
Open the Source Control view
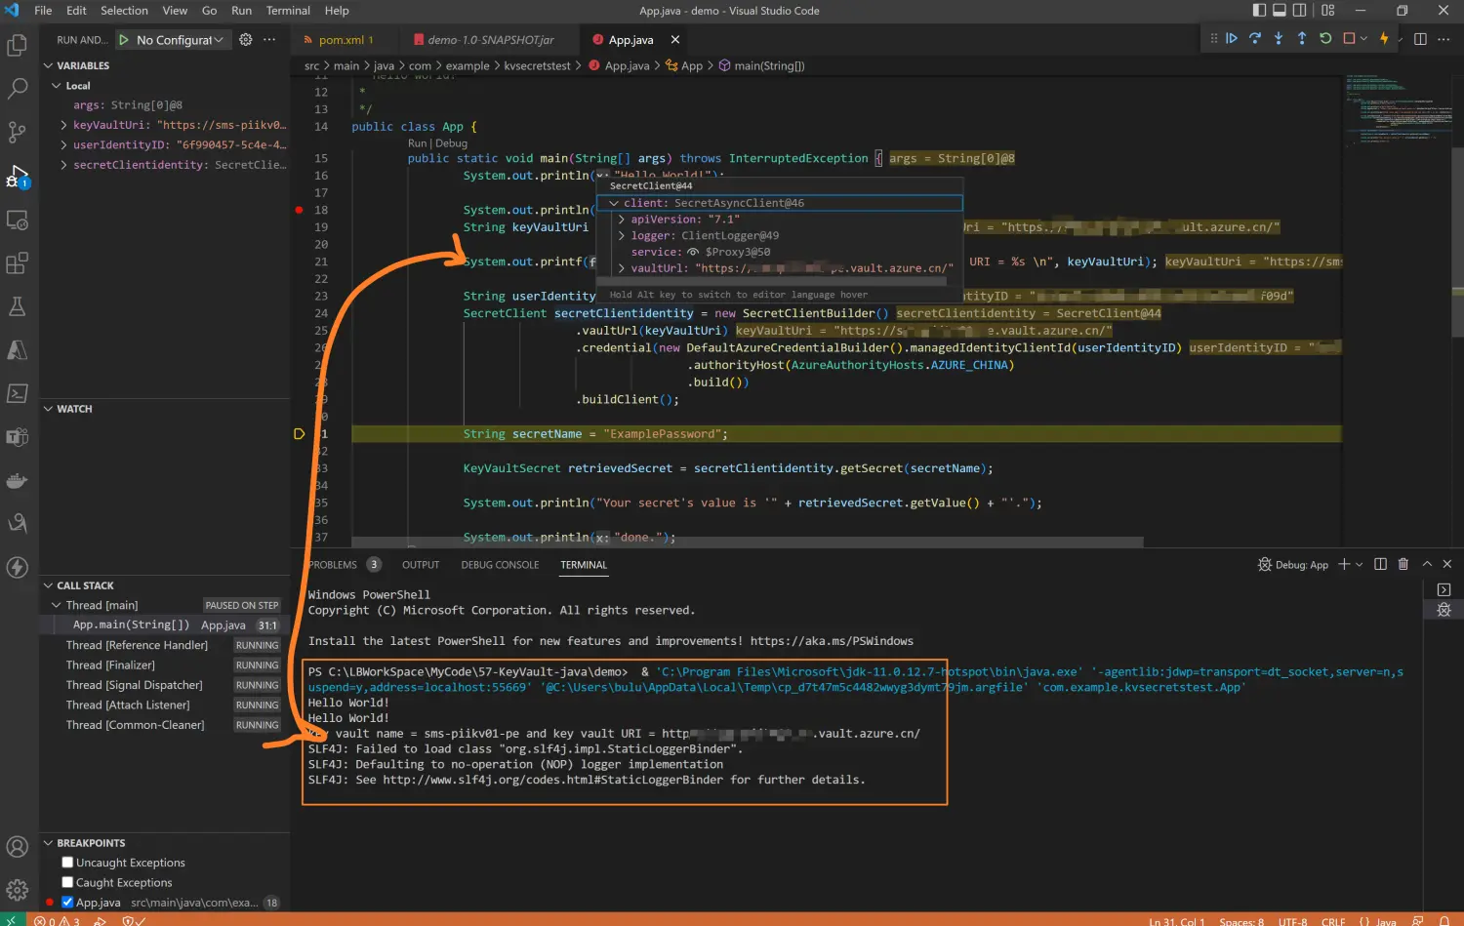tap(17, 133)
